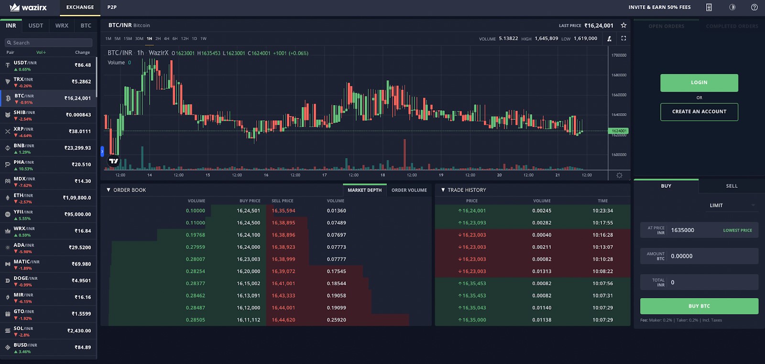Open the P2P section
765x364 pixels.
[x=112, y=7]
